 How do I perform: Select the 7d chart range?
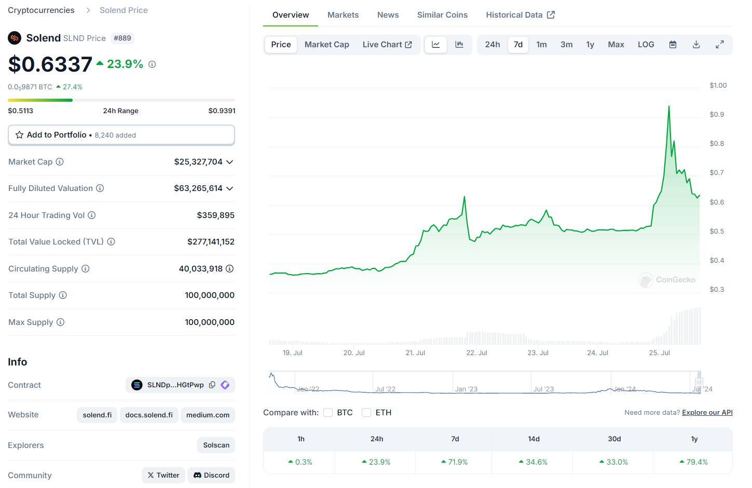(x=518, y=45)
